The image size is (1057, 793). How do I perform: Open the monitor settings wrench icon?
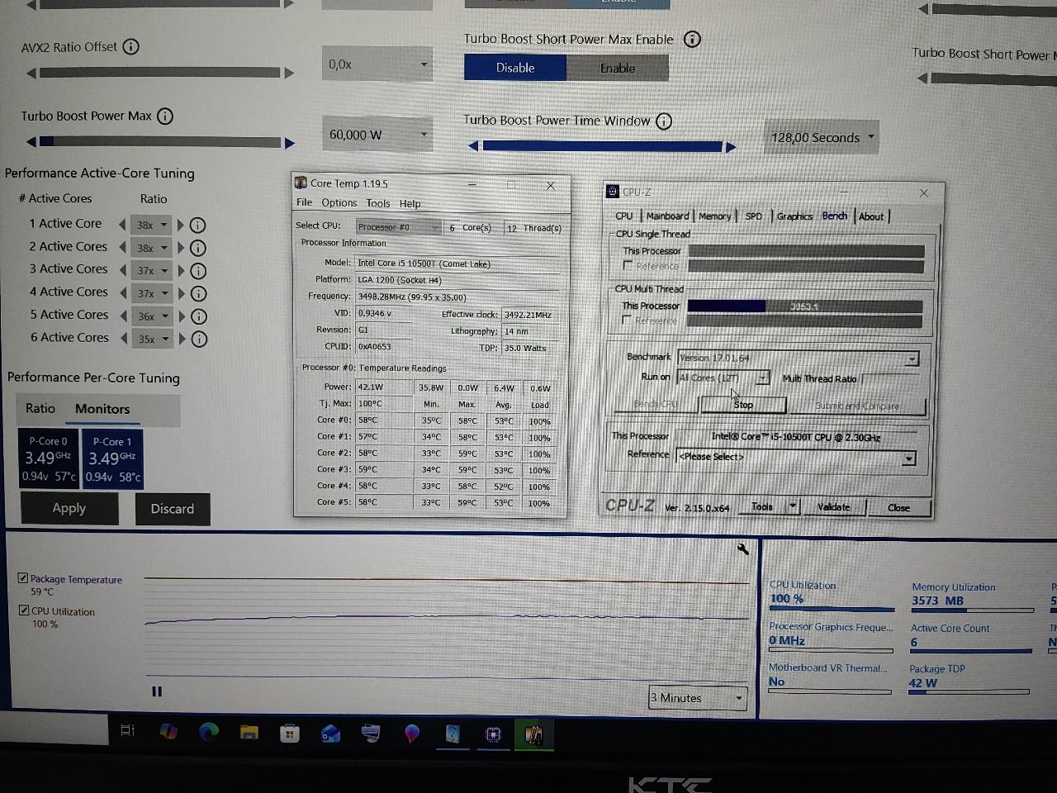click(742, 548)
